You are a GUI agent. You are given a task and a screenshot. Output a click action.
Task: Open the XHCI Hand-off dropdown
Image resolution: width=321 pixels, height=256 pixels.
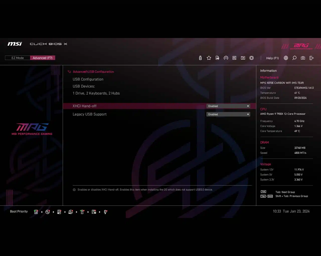[x=228, y=106]
